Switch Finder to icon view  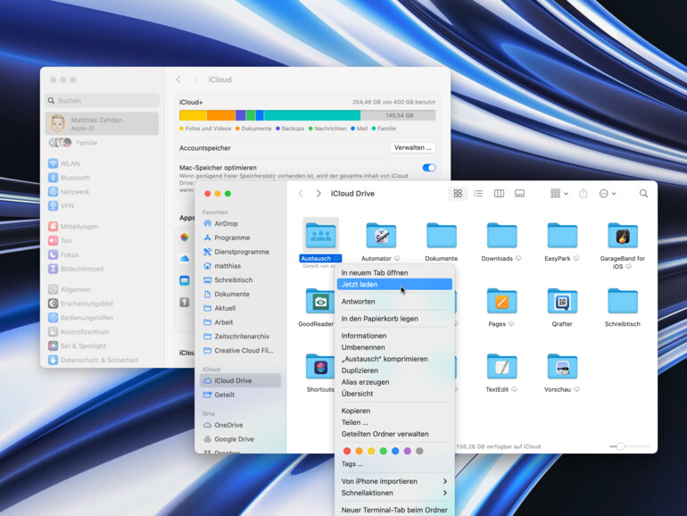pyautogui.click(x=458, y=194)
